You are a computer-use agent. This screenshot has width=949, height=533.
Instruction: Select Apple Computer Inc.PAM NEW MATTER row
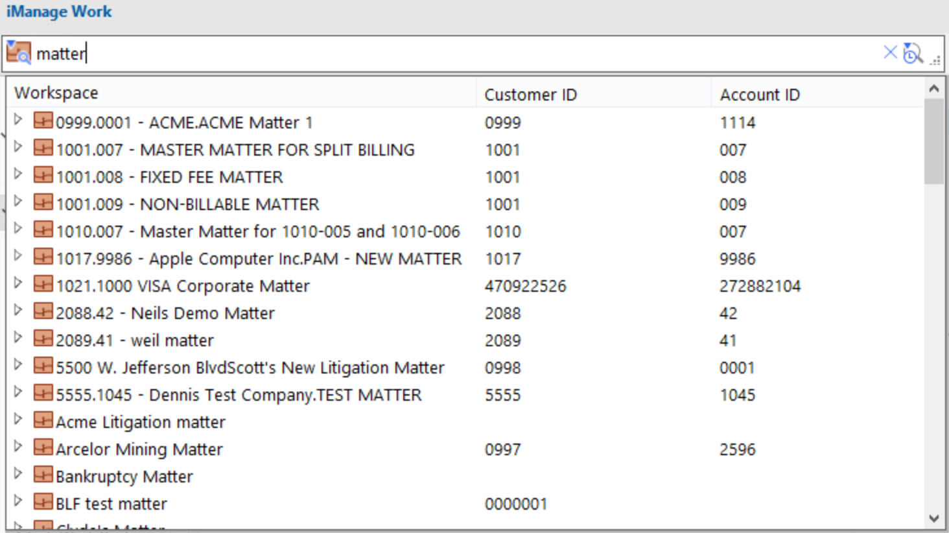(259, 259)
